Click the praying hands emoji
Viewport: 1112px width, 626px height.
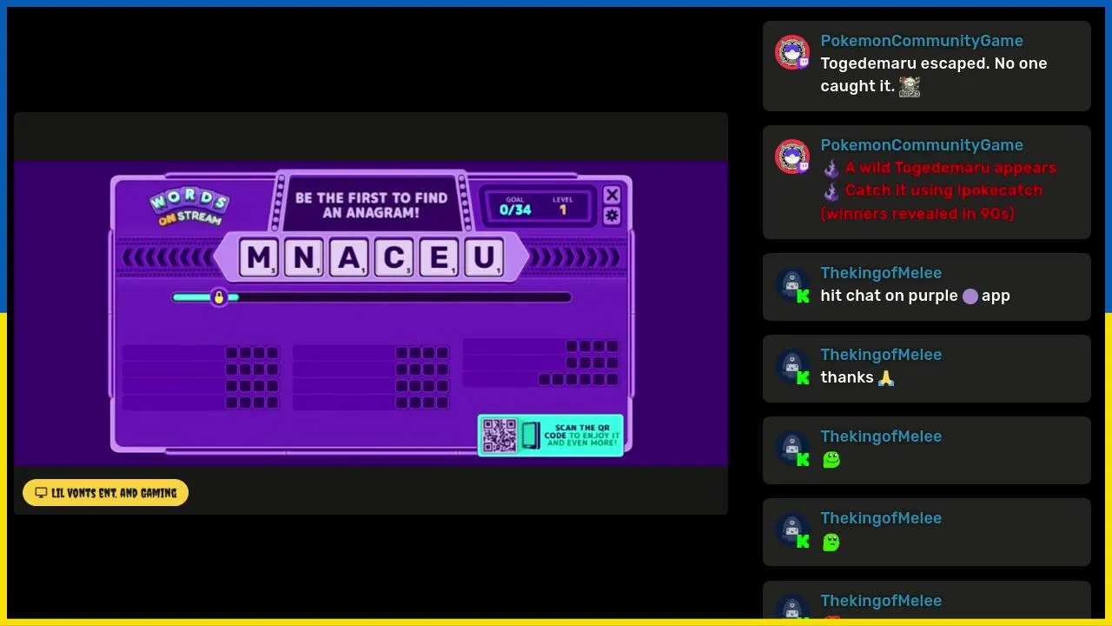886,378
